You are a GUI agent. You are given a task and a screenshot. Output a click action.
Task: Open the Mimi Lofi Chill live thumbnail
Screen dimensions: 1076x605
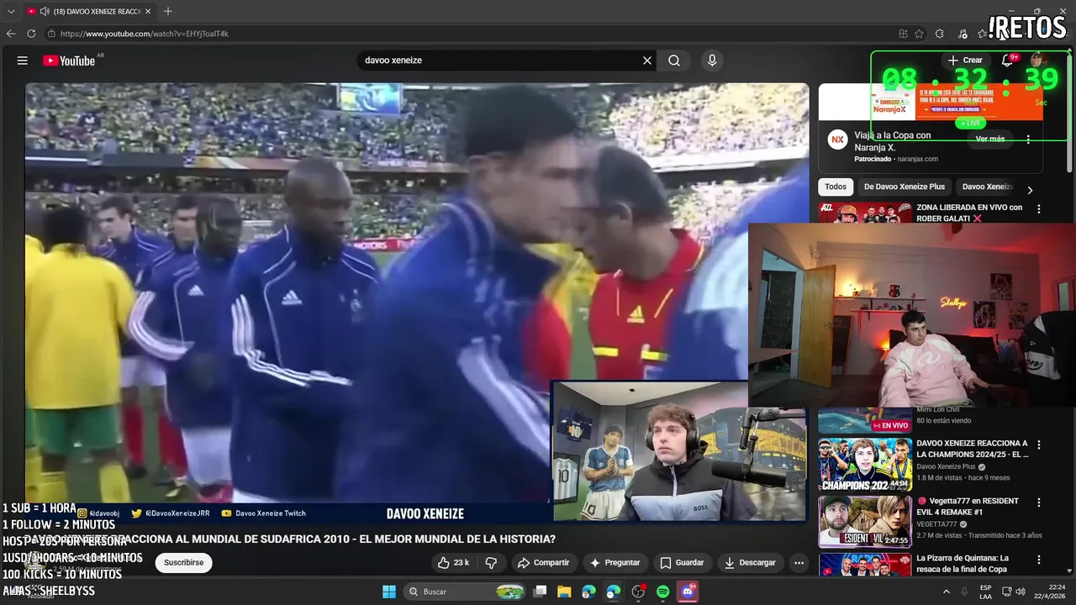coord(865,420)
